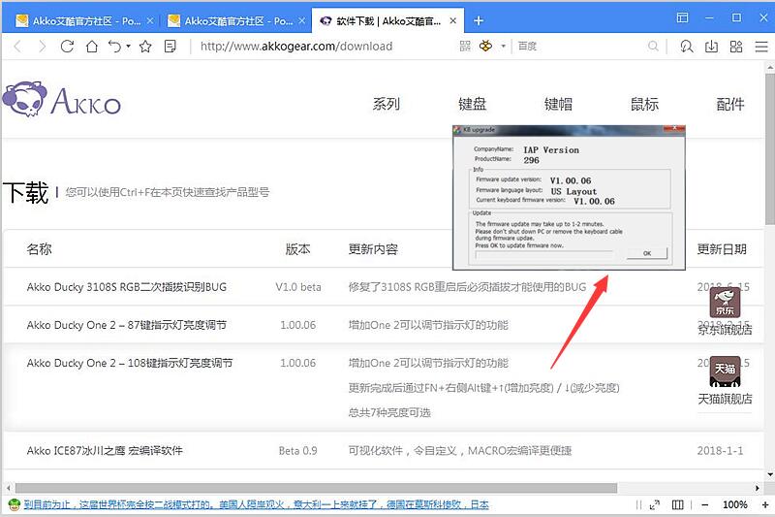The image size is (775, 517).
Task: Expand dropdown arrow next to bee icon
Action: (x=503, y=46)
